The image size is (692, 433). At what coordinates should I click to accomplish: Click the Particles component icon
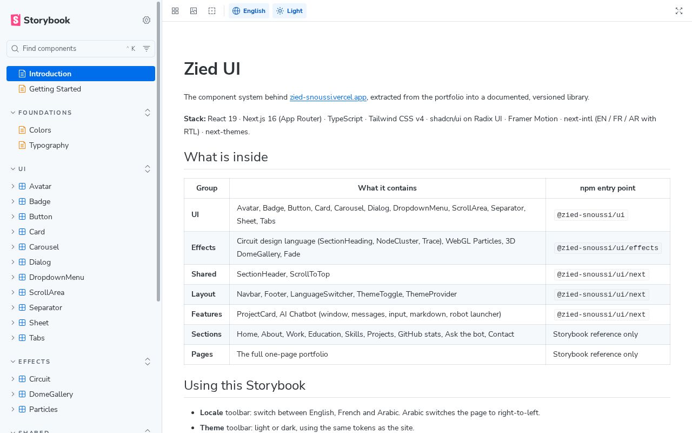(22, 409)
